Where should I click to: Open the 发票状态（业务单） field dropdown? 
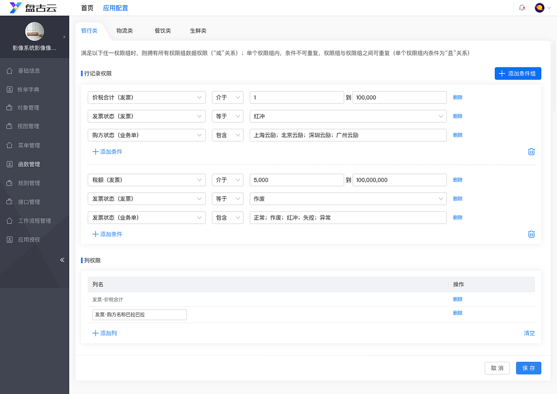point(147,218)
